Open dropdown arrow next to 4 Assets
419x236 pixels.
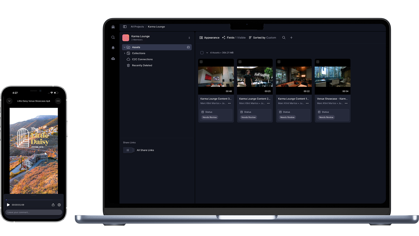[x=207, y=53]
